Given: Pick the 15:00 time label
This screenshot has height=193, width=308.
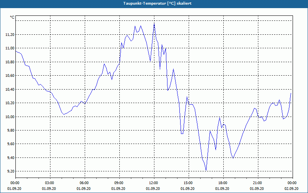Looking at the screenshot, I should [189, 183].
